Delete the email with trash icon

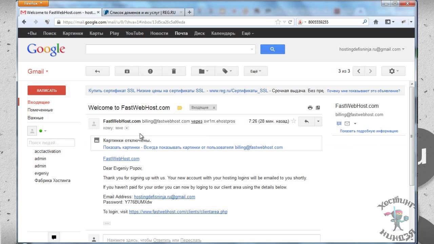point(174,71)
